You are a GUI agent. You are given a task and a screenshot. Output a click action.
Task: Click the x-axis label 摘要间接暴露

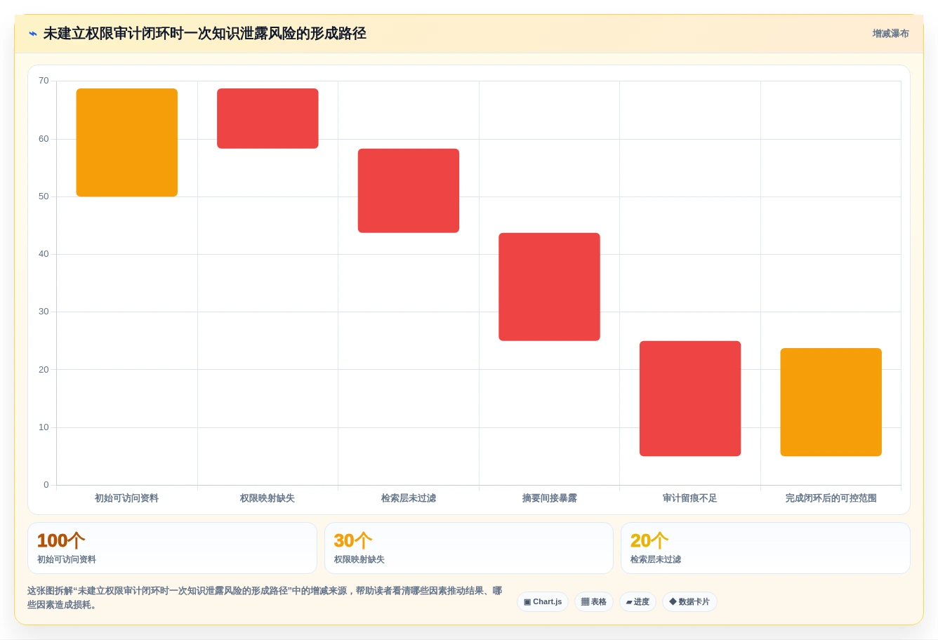click(549, 498)
